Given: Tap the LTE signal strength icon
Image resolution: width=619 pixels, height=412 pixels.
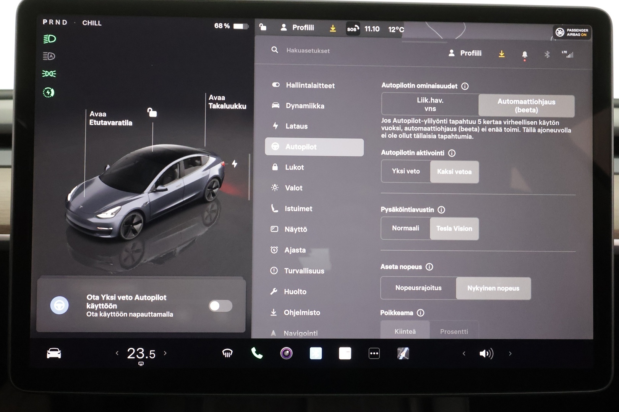Looking at the screenshot, I should [x=568, y=54].
